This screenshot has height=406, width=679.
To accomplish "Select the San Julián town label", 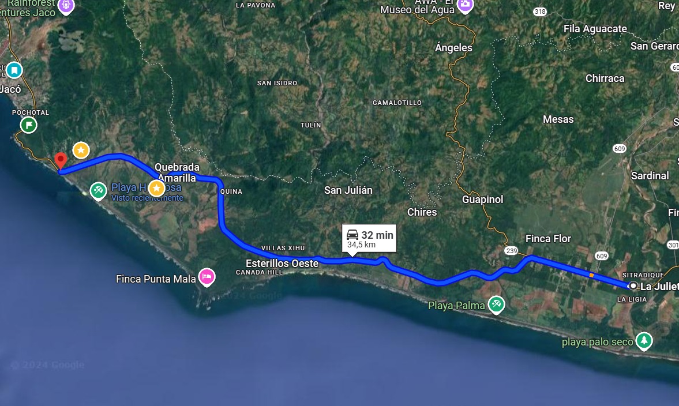I will click(348, 190).
